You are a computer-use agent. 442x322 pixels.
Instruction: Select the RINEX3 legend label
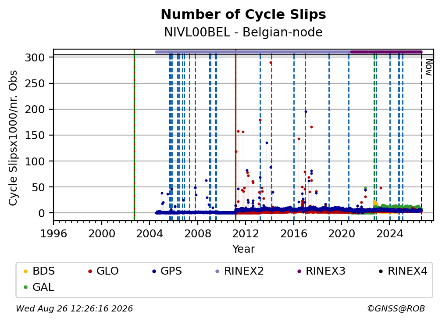pos(325,271)
